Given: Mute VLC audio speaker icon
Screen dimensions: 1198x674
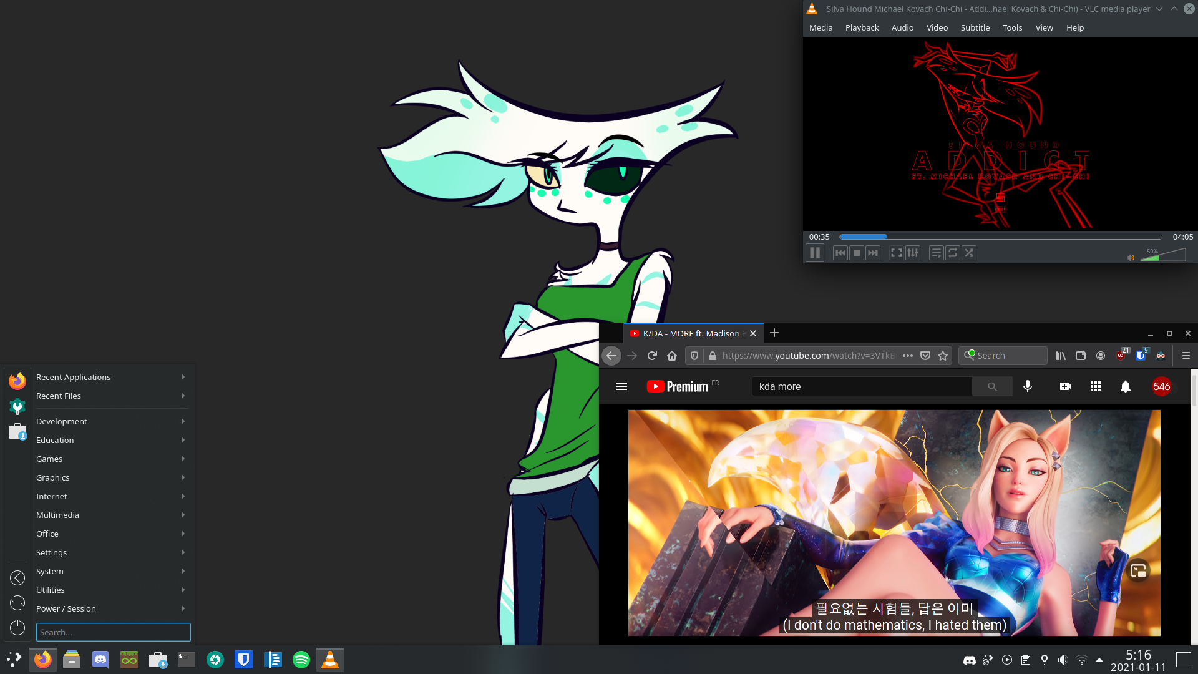Looking at the screenshot, I should 1131,258.
